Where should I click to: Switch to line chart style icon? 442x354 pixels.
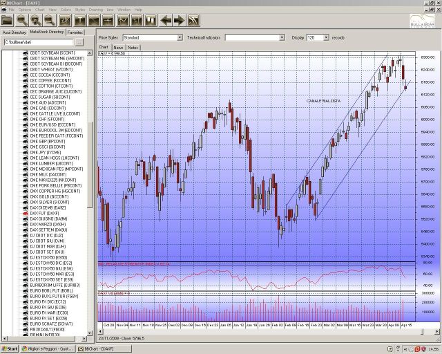(123, 20)
